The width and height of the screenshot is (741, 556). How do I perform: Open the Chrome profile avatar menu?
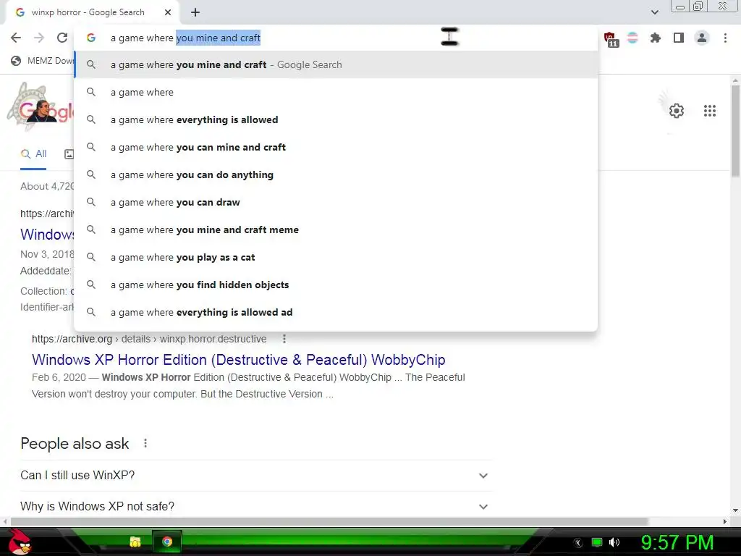coord(702,38)
